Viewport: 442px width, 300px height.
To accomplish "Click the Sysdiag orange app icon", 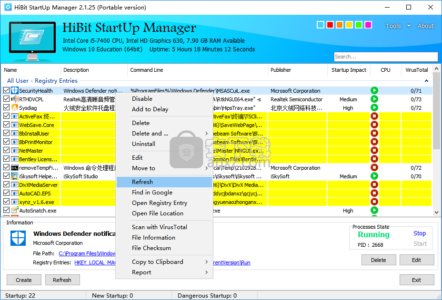I will point(14,108).
